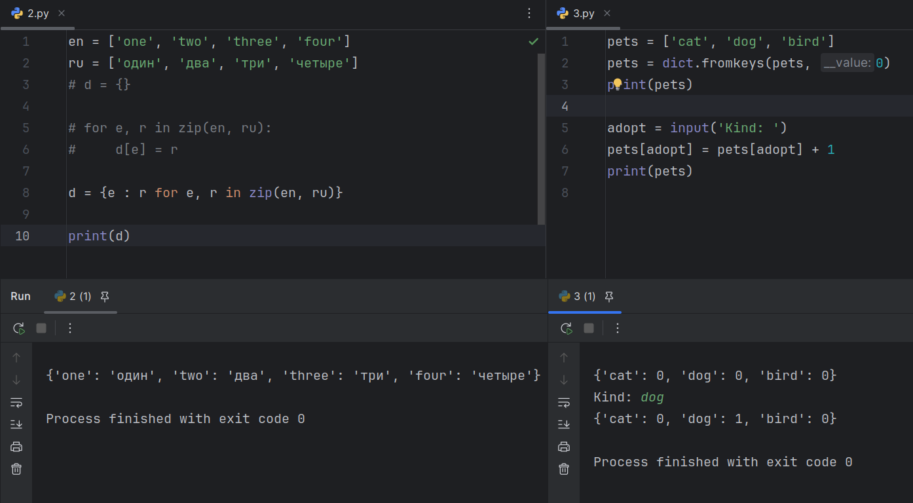The width and height of the screenshot is (913, 503).
Task: Rerun the '2 (1)' configuration
Action: [18, 328]
